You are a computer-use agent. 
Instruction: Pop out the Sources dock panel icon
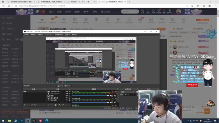[69, 89]
